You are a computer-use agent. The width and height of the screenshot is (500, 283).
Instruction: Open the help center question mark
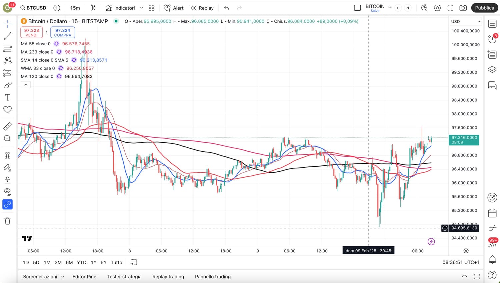[x=492, y=275]
